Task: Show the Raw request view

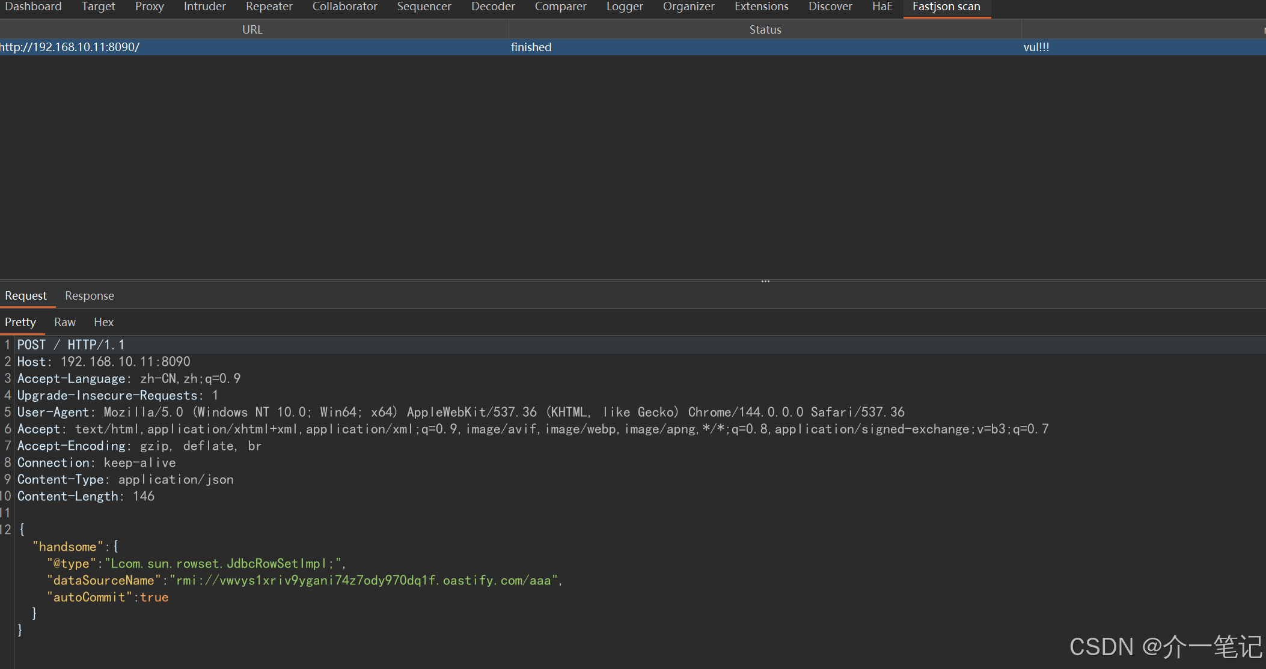Action: tap(64, 322)
